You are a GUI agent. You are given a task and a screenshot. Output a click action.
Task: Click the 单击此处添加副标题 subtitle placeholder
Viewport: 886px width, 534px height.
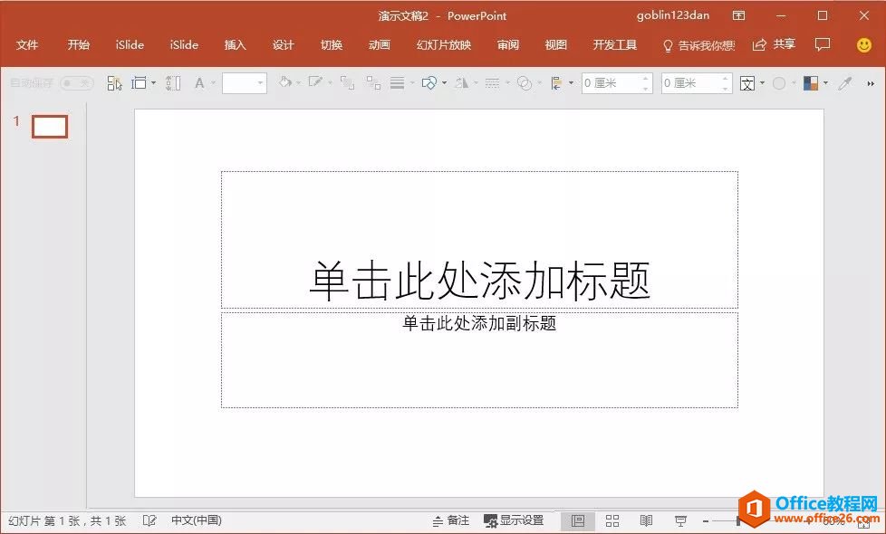click(x=480, y=359)
